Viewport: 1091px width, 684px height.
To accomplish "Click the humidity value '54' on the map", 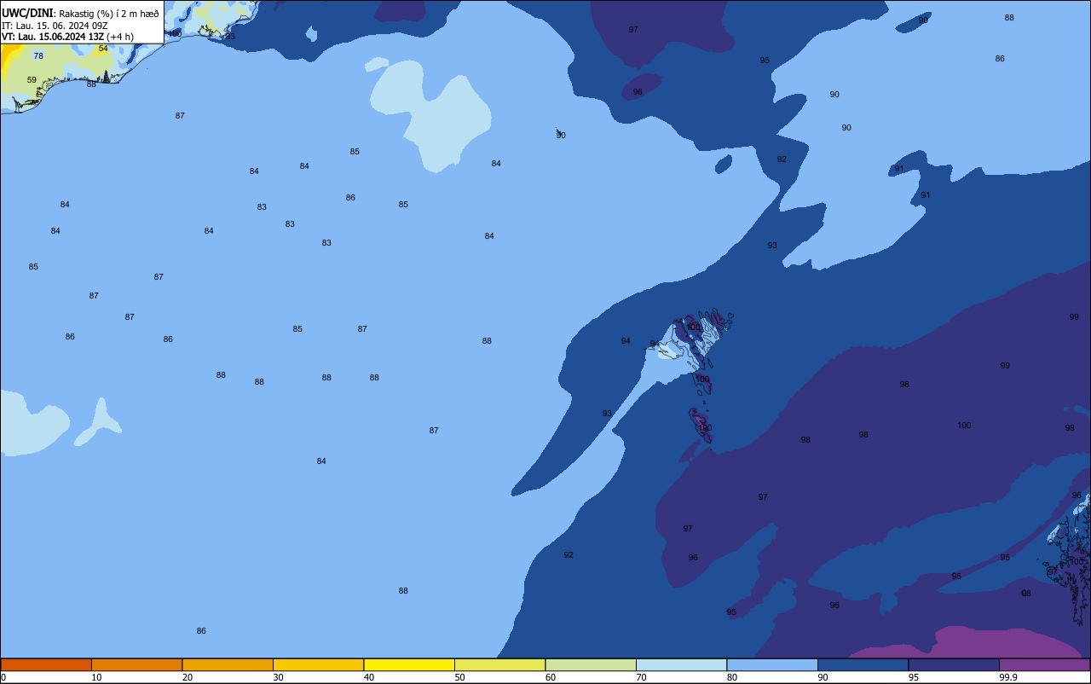I will (x=103, y=49).
